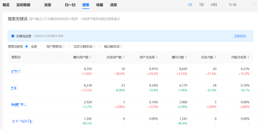Click the blue info icon beside 关键词运营

click(13, 36)
